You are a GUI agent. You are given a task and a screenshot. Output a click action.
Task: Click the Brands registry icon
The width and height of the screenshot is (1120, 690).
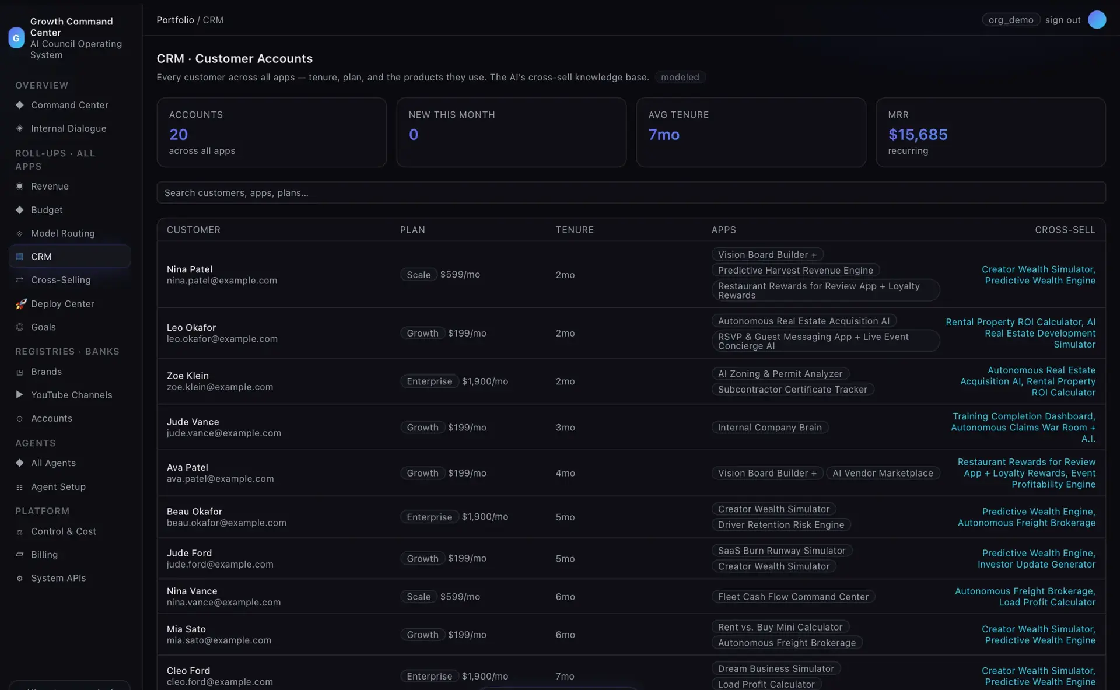click(x=20, y=372)
